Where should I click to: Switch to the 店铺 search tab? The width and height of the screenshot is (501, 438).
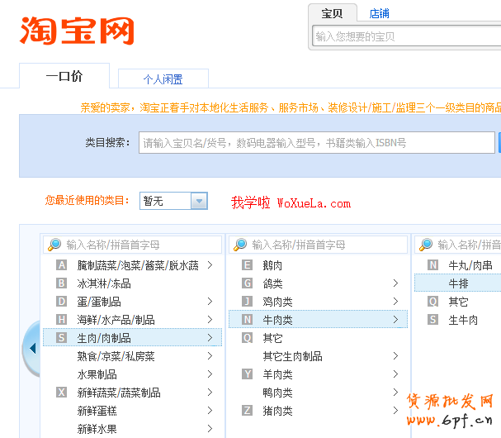[x=380, y=13]
